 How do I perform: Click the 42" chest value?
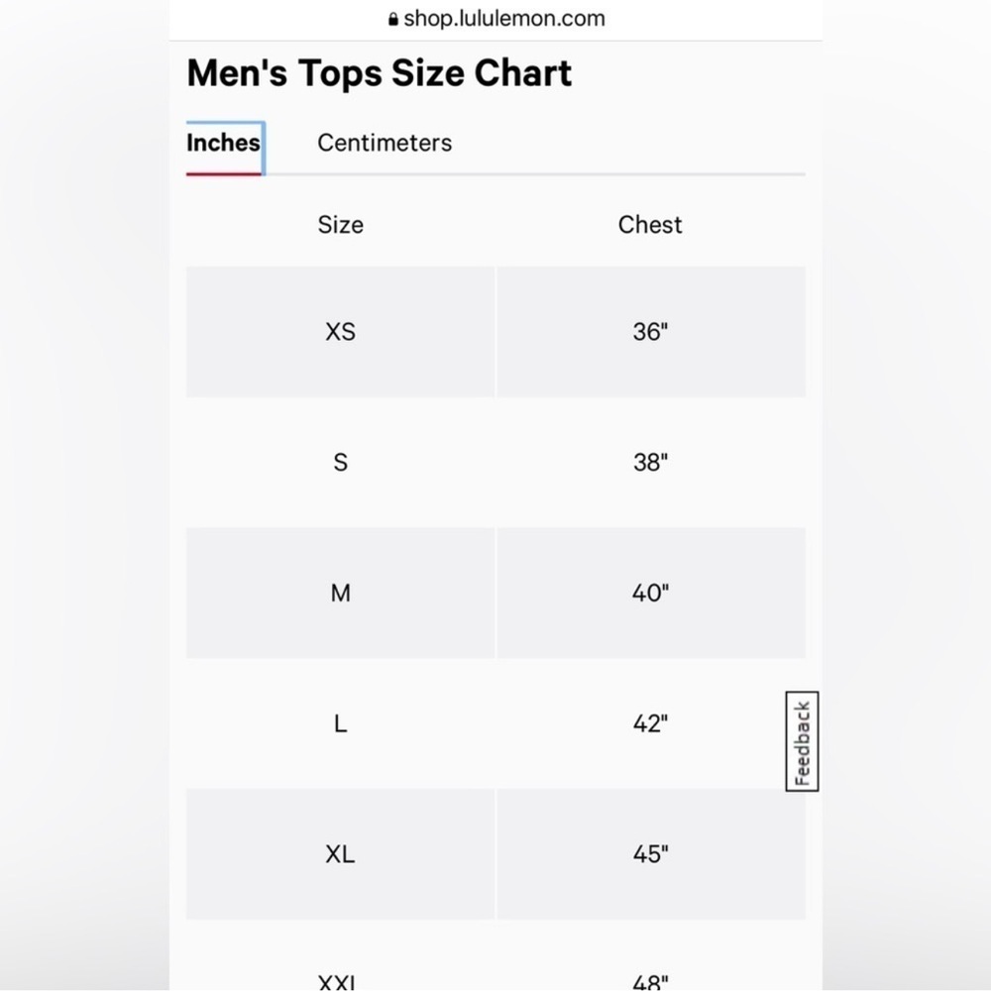tap(650, 724)
